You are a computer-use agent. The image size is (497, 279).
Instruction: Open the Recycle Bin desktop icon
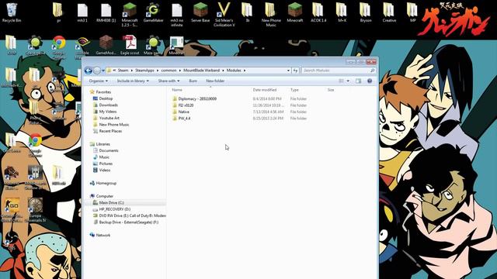[12, 12]
